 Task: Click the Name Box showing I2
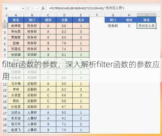pos(14,8)
